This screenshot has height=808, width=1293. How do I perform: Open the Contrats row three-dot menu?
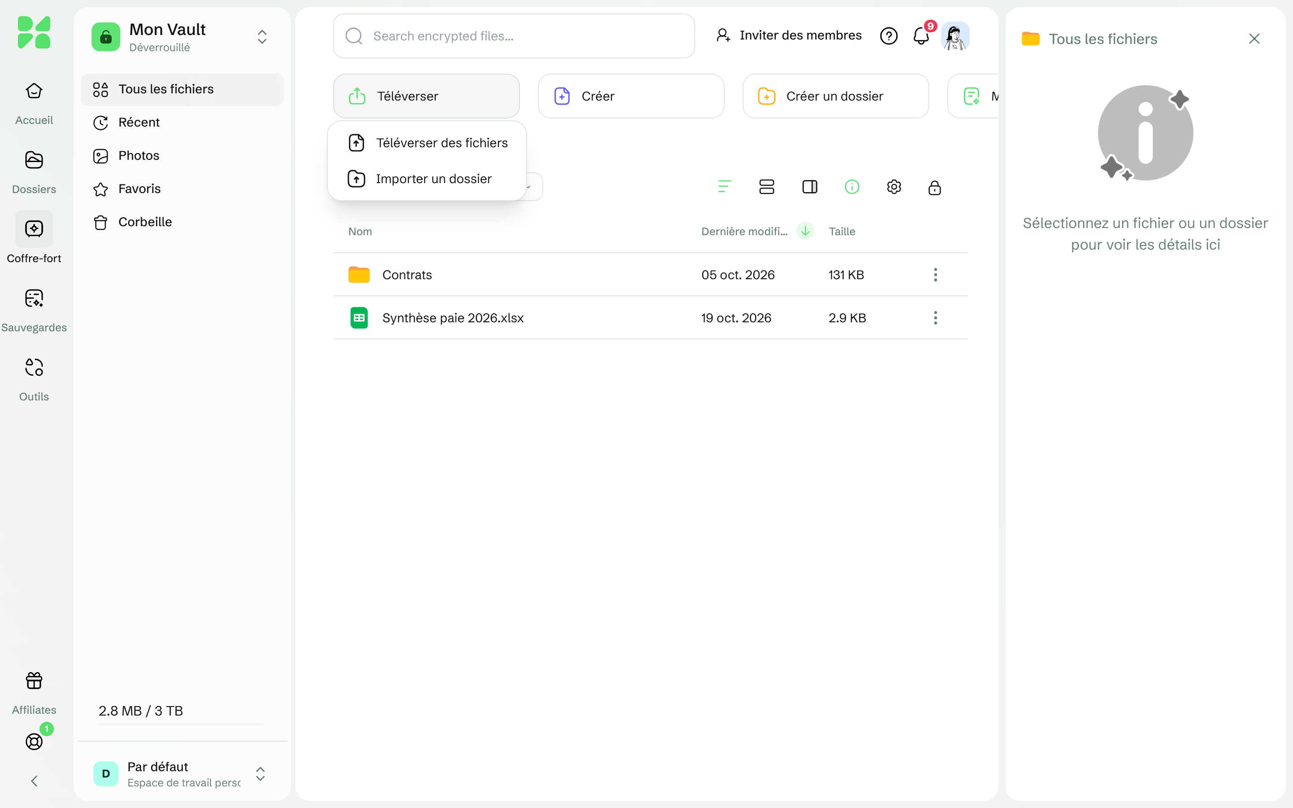pyautogui.click(x=935, y=275)
